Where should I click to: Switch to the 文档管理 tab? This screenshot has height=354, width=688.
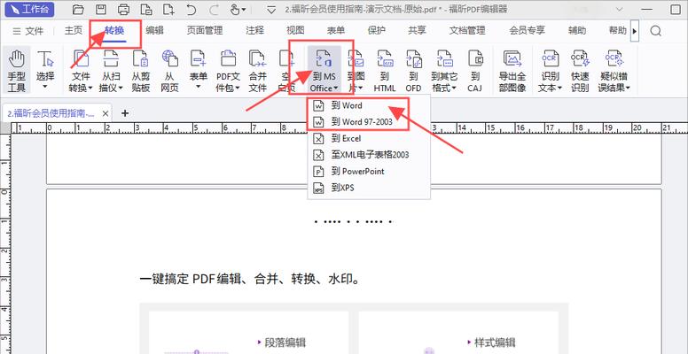(467, 30)
